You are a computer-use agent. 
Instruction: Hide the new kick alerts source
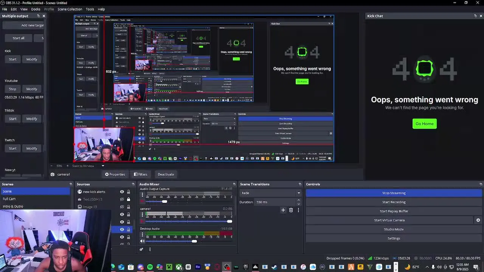(122, 192)
